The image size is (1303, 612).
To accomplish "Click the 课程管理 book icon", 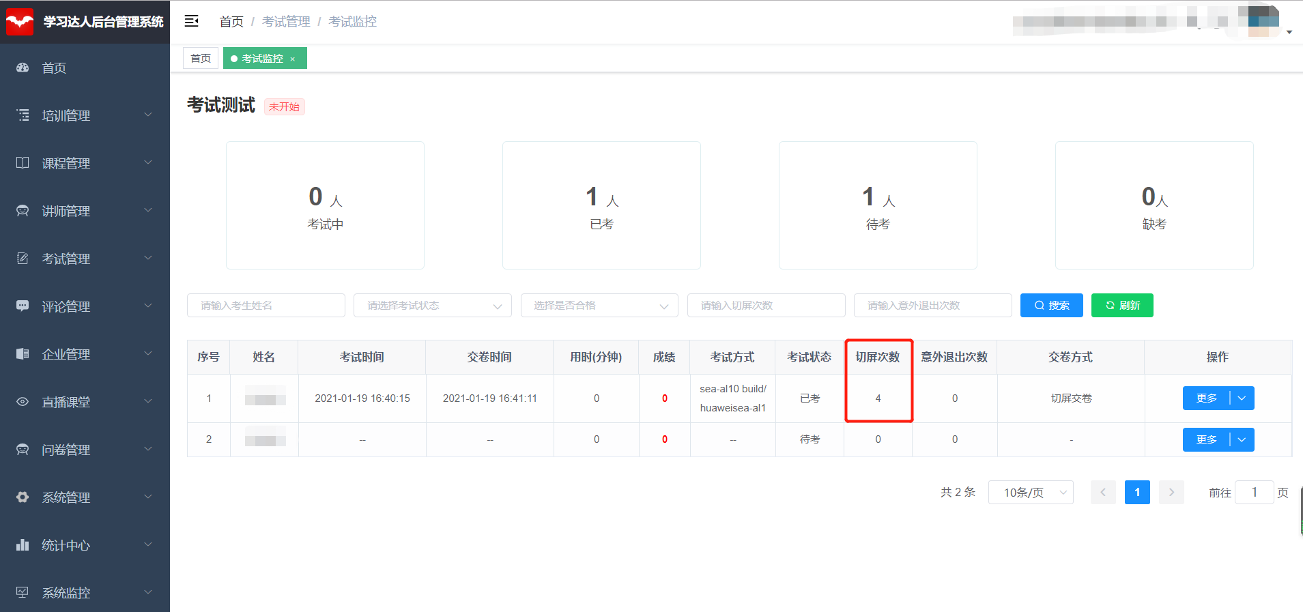I will pos(23,163).
